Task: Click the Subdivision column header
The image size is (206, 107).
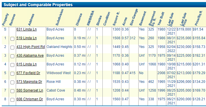Action: click(x=60, y=17)
